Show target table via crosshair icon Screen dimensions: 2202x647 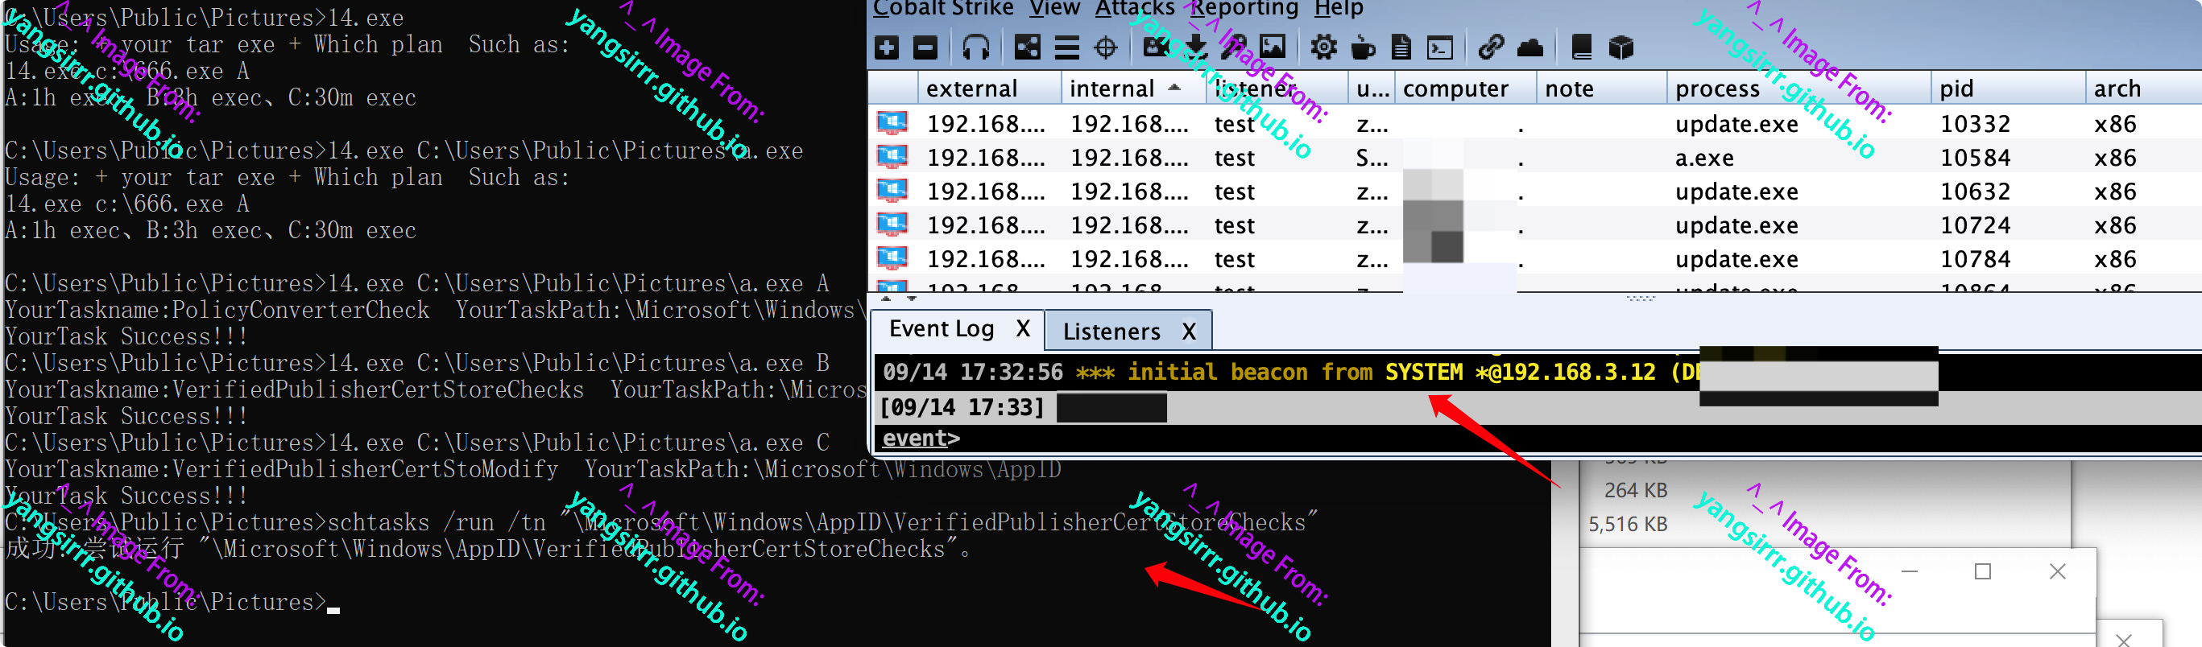[x=1105, y=47]
